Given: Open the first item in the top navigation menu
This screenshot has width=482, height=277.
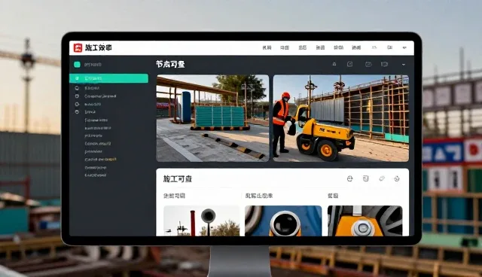Looking at the screenshot, I should tap(267, 47).
